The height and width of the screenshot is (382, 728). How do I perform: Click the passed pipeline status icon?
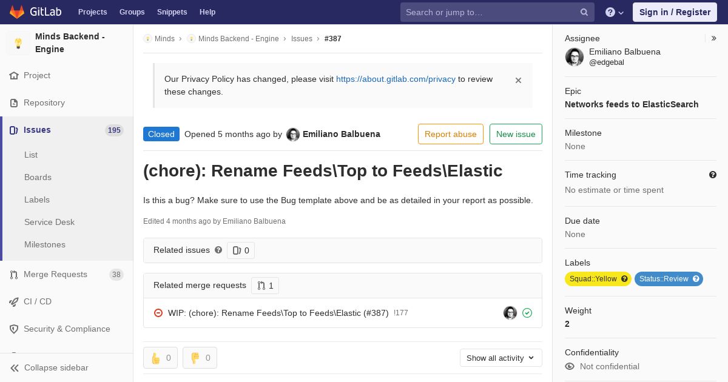point(527,313)
